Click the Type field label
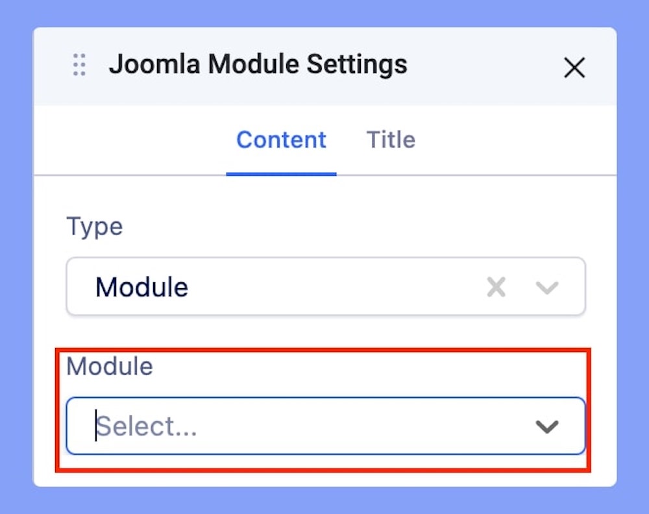This screenshot has height=514, width=649. (94, 227)
